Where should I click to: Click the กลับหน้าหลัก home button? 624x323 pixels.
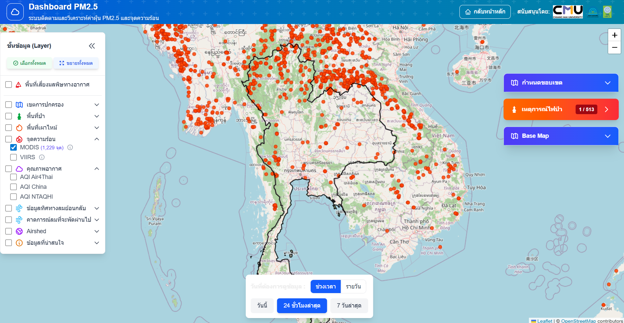pyautogui.click(x=485, y=12)
